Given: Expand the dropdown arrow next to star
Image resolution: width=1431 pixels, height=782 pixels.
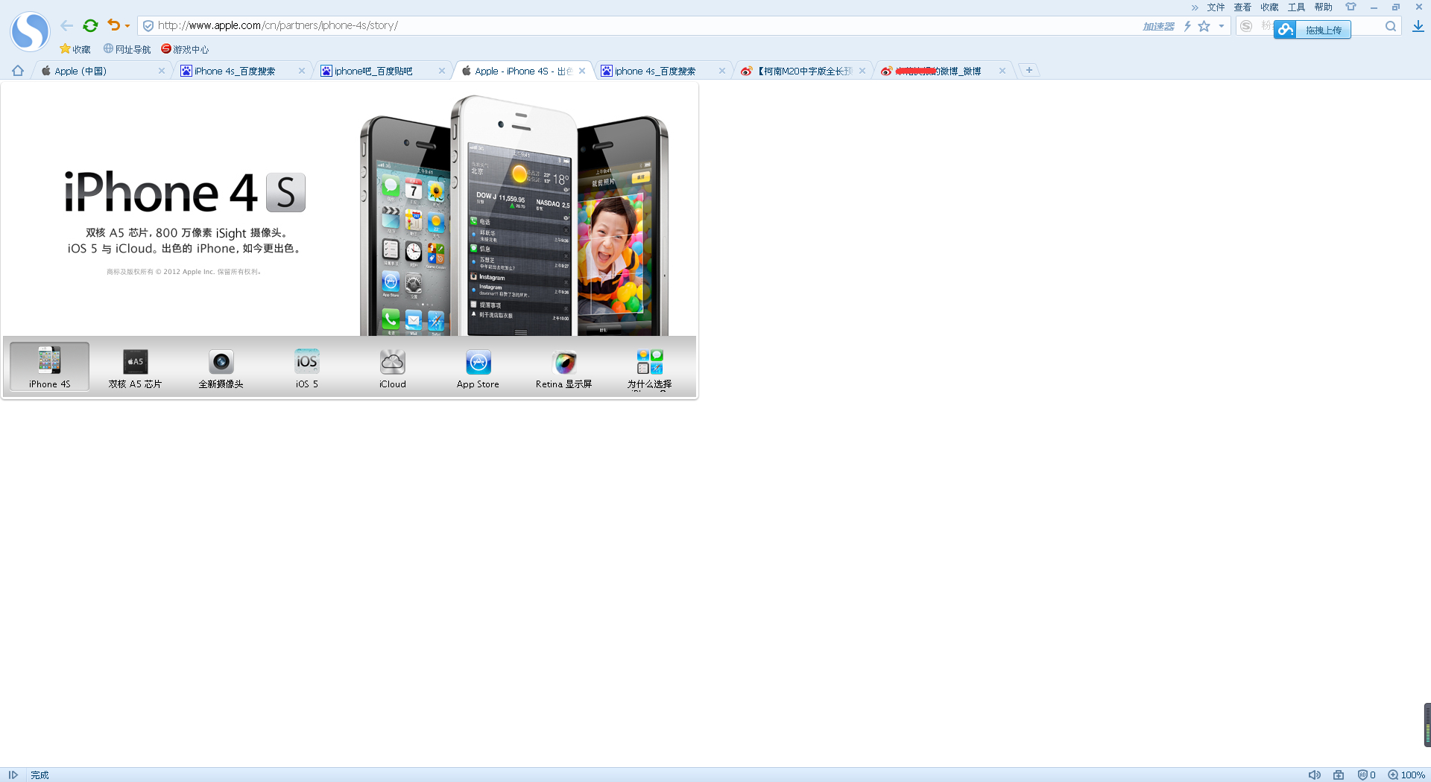Looking at the screenshot, I should [1221, 26].
